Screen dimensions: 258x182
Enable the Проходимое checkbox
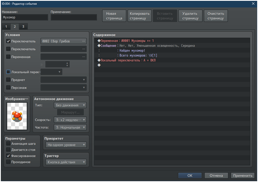9,162
